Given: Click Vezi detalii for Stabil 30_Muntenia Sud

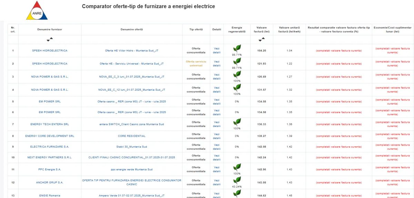Looking at the screenshot, I should click(217, 147).
